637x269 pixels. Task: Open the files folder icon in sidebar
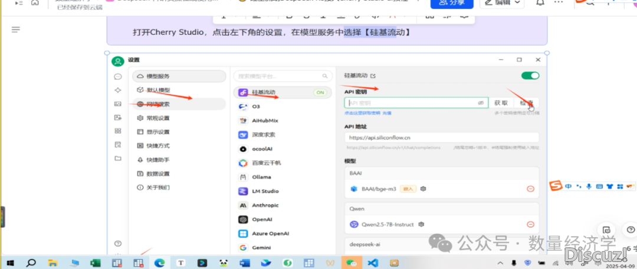(x=118, y=158)
